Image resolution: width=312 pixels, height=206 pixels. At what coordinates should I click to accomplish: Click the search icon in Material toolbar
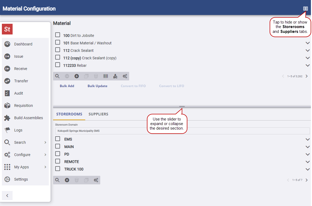pyautogui.click(x=57, y=76)
